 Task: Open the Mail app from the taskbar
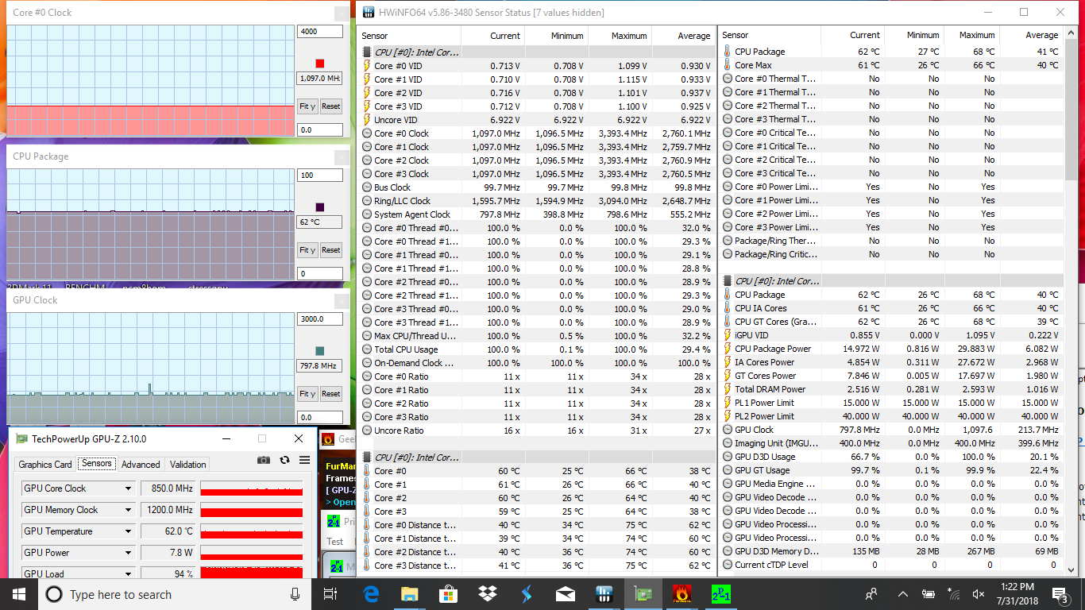coord(565,593)
